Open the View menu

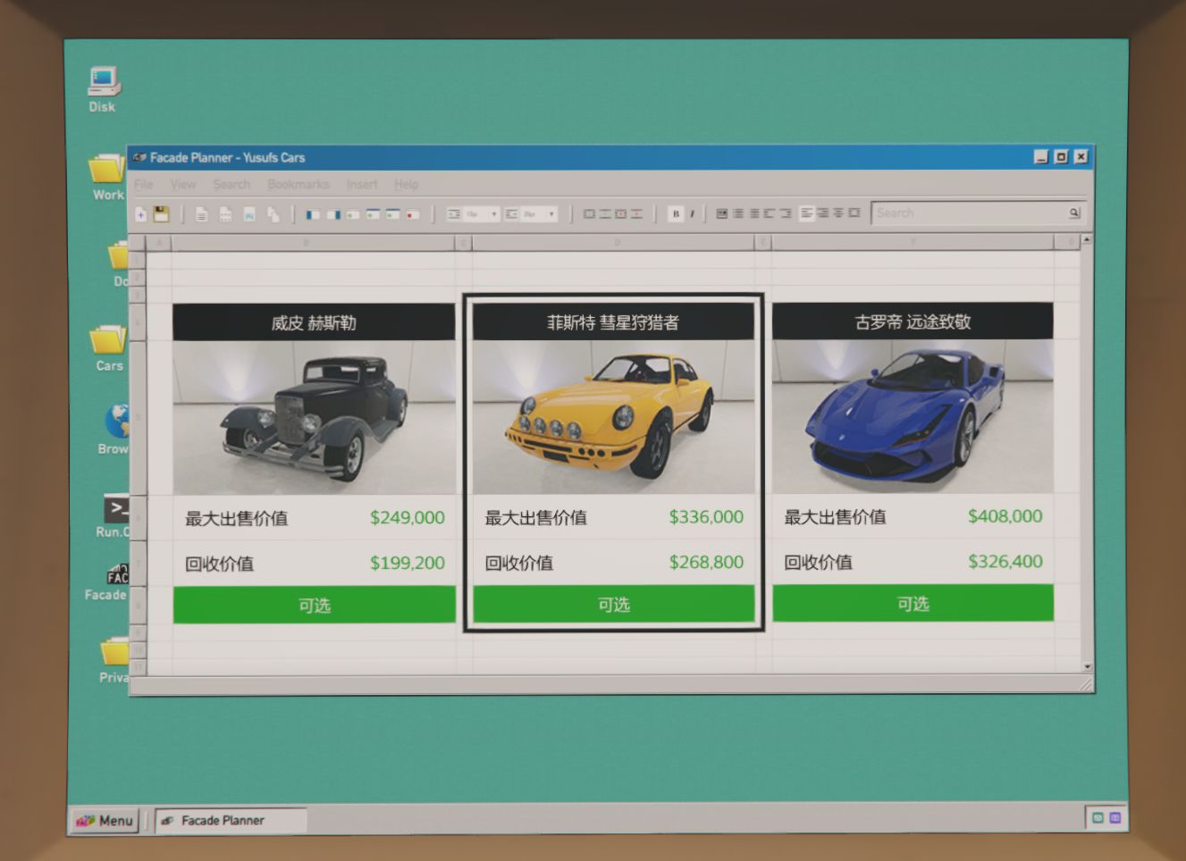[183, 184]
